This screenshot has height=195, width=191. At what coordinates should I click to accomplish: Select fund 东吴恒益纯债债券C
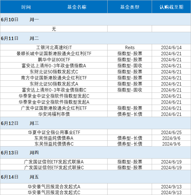click(54, 144)
